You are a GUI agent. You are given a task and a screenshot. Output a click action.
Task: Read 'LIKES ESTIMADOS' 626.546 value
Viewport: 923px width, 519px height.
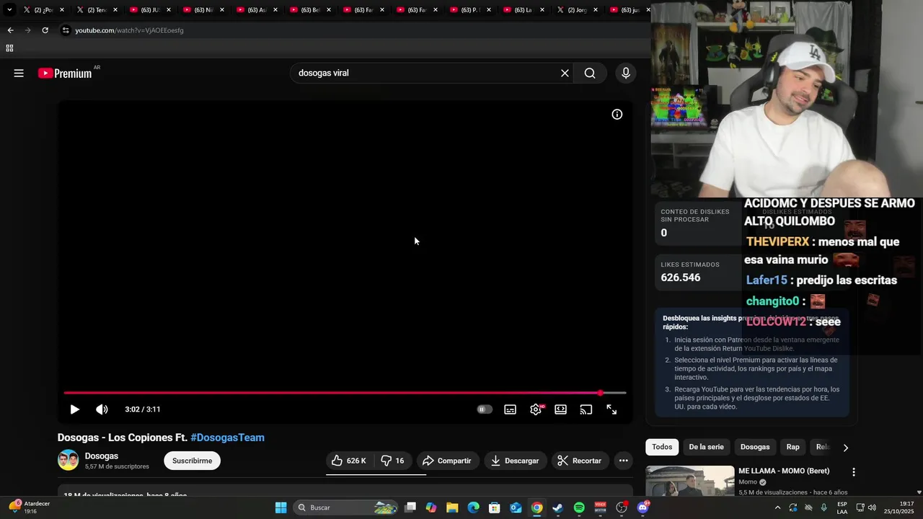[x=681, y=278]
